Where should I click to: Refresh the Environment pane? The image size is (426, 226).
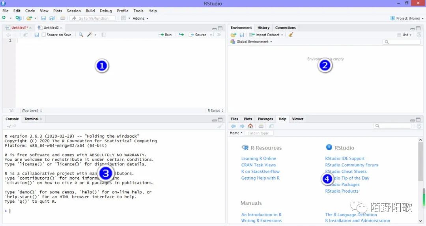tap(419, 35)
